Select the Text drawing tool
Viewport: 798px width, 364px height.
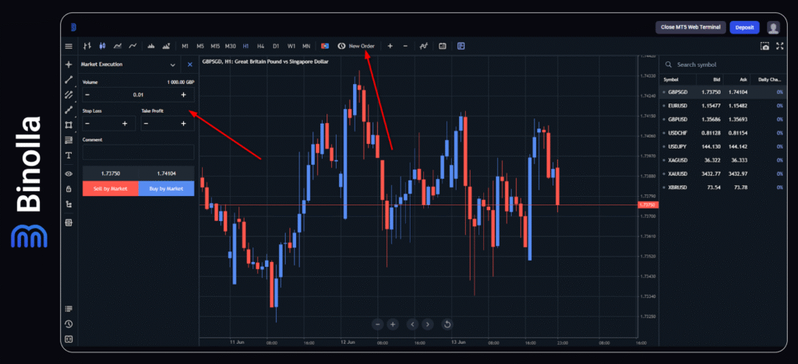pos(69,156)
